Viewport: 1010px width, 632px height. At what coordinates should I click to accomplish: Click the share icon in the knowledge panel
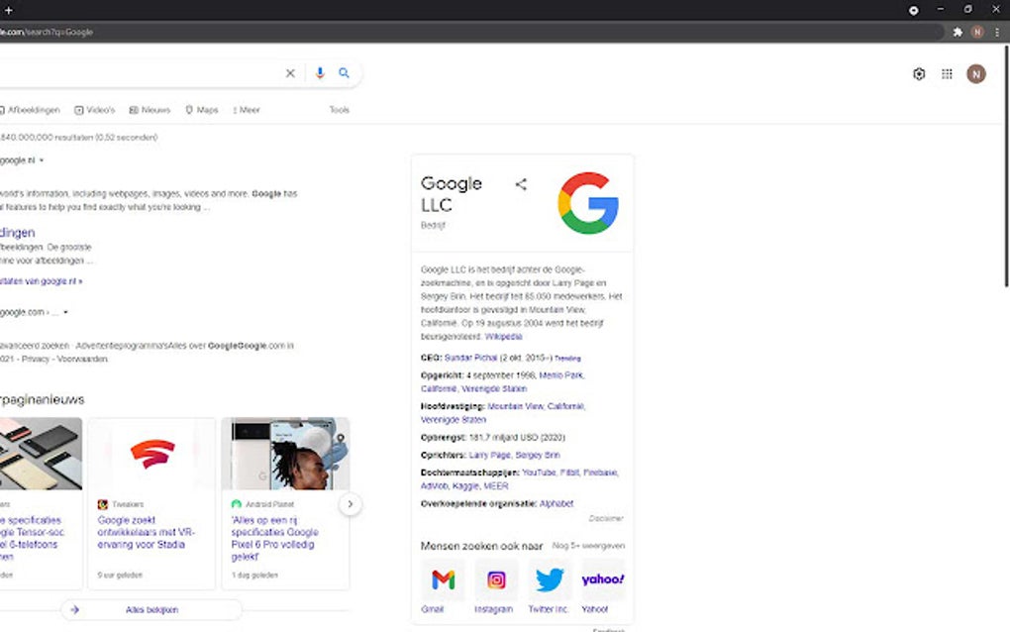pyautogui.click(x=521, y=184)
